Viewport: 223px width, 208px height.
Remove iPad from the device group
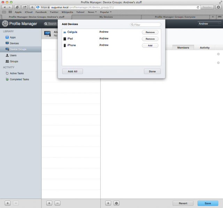(150, 39)
